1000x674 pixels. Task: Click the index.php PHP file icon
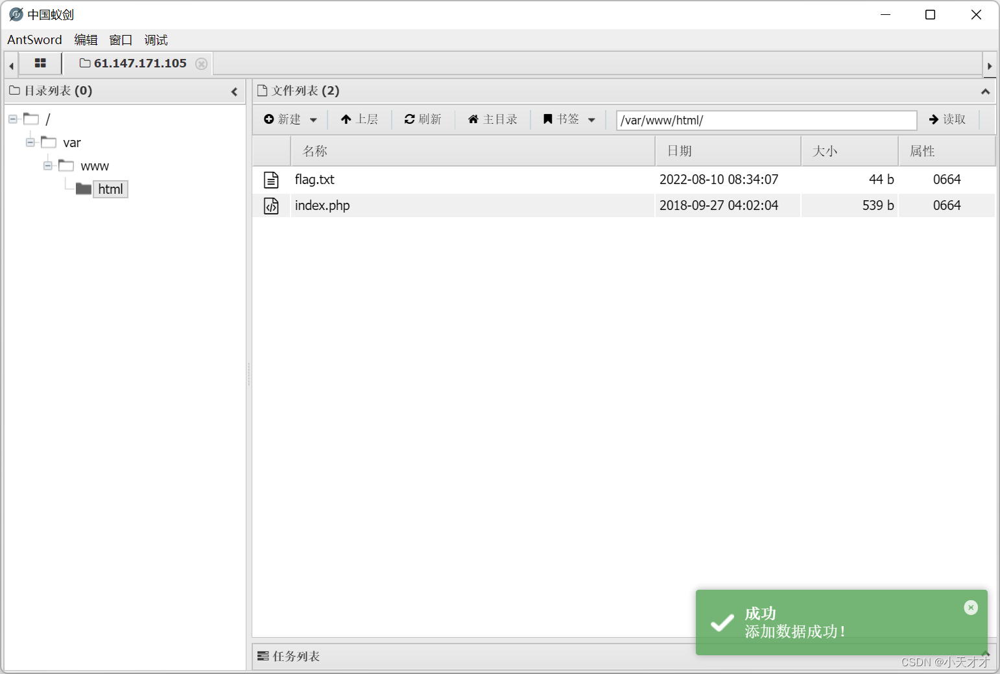coord(271,205)
